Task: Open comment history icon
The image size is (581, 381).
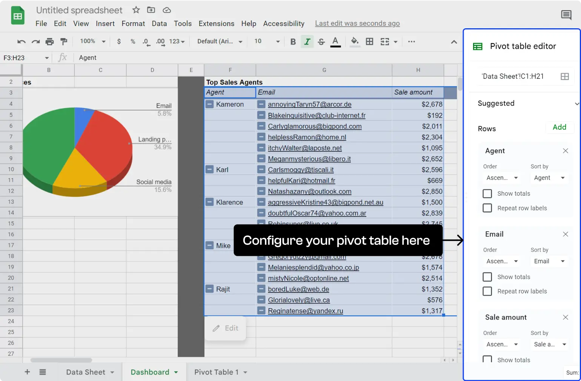Action: coord(566,15)
